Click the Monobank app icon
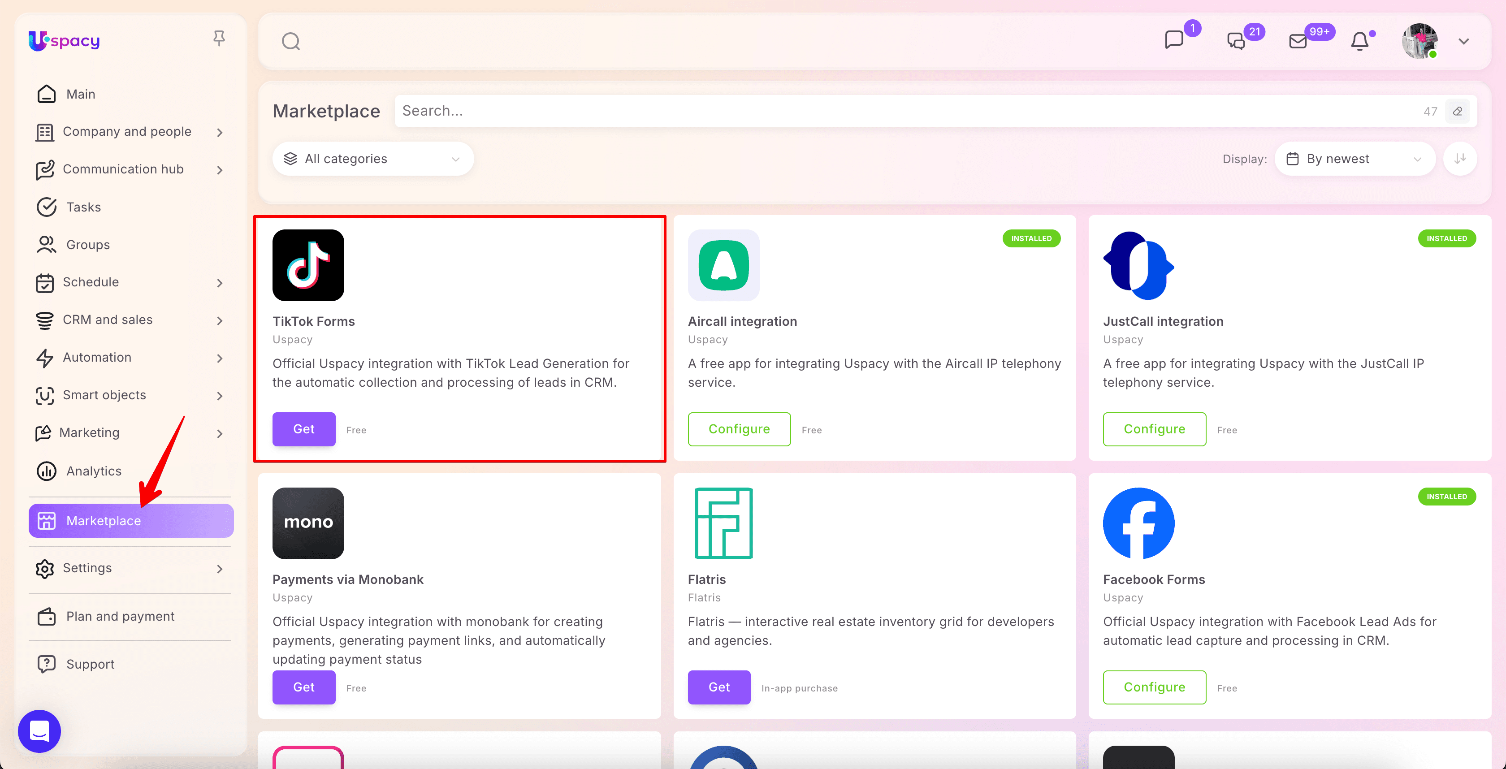Screen dimensions: 1506x769 (x=308, y=523)
